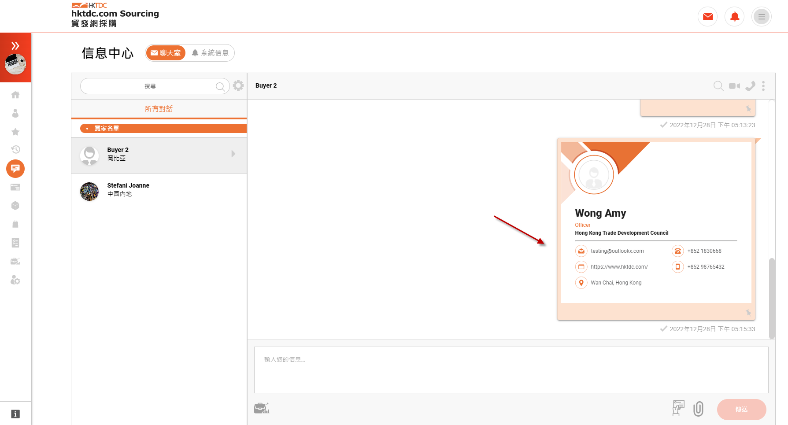The width and height of the screenshot is (788, 425).
Task: Open the person profile icon in sidebar
Action: click(15, 113)
